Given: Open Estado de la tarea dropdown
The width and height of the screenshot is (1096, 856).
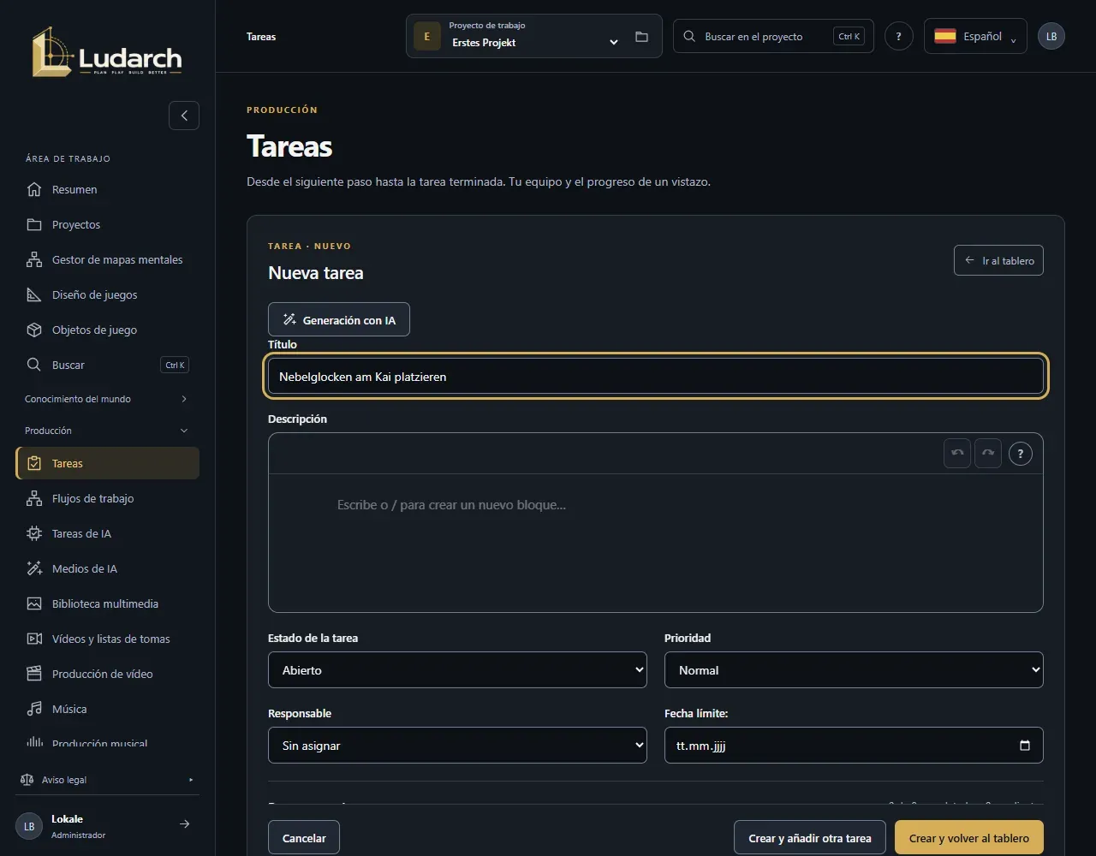Looking at the screenshot, I should coord(457,670).
